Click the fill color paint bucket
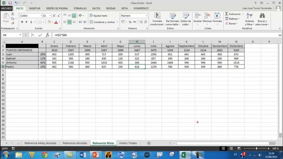 coord(49,22)
